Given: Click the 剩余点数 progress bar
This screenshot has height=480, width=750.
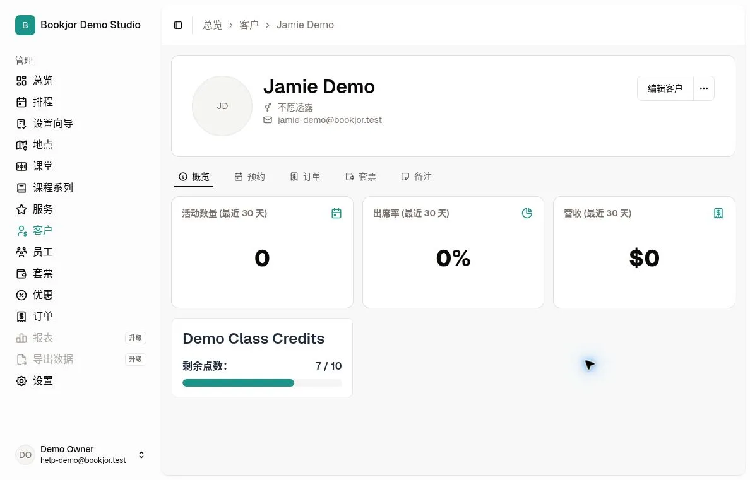Looking at the screenshot, I should pos(262,383).
